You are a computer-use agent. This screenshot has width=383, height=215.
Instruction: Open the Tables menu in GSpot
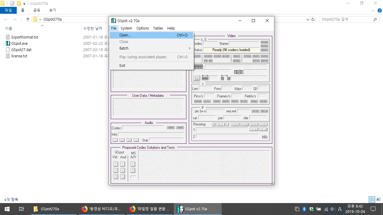(x=158, y=28)
